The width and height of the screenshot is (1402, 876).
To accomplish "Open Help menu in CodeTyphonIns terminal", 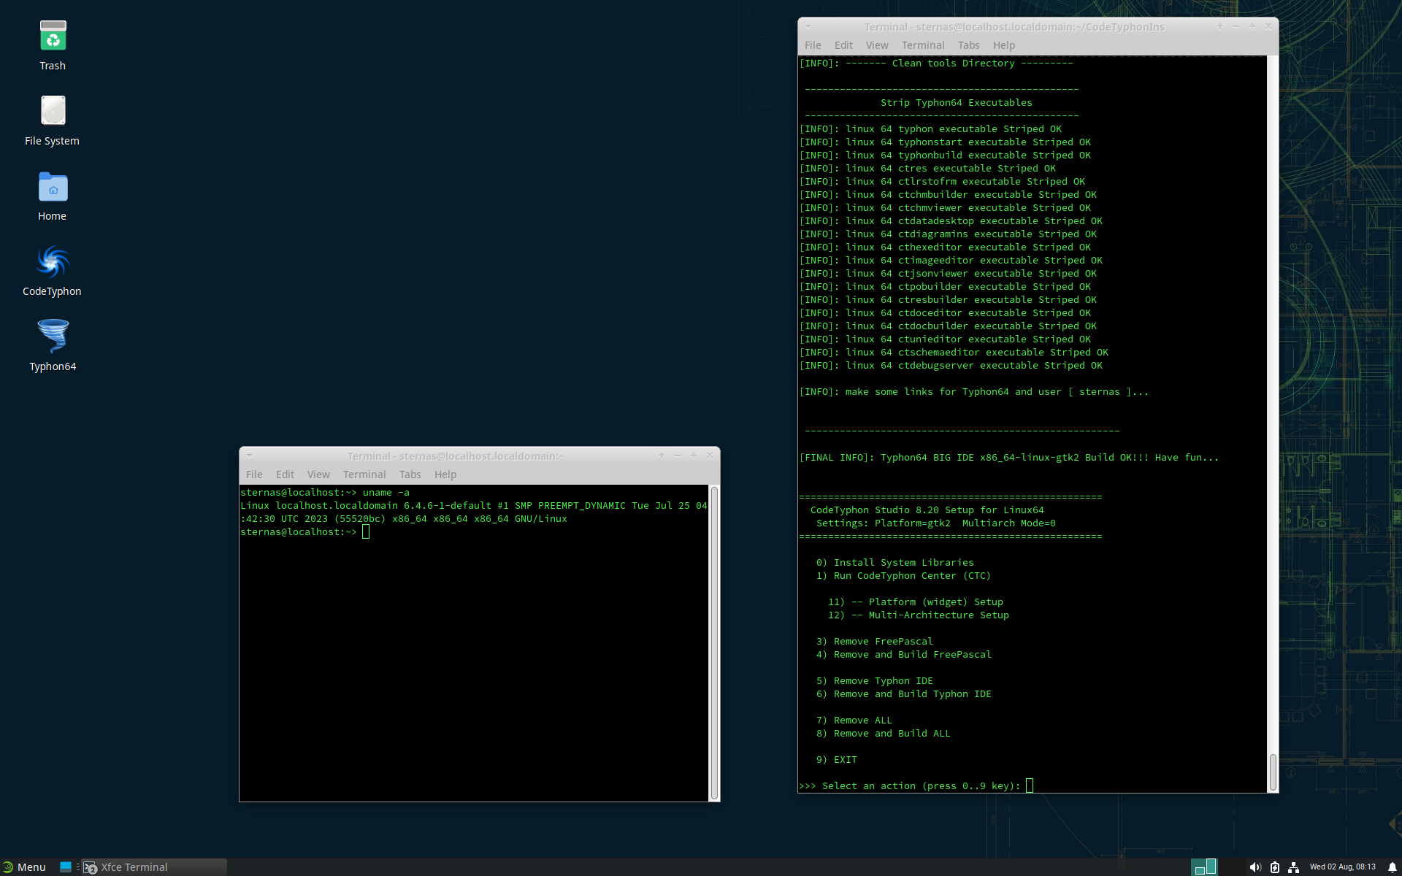I will 1004,45.
